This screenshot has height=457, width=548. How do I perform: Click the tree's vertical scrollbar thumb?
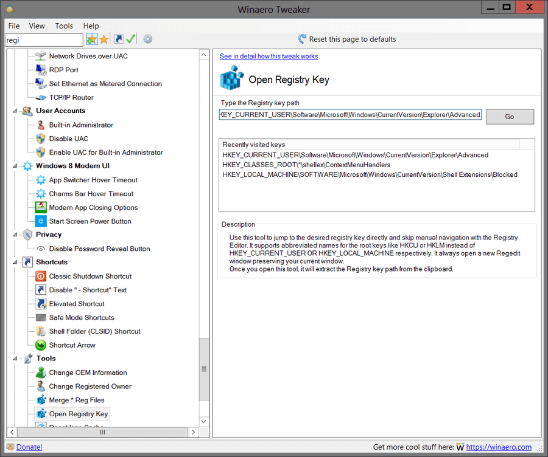click(204, 369)
